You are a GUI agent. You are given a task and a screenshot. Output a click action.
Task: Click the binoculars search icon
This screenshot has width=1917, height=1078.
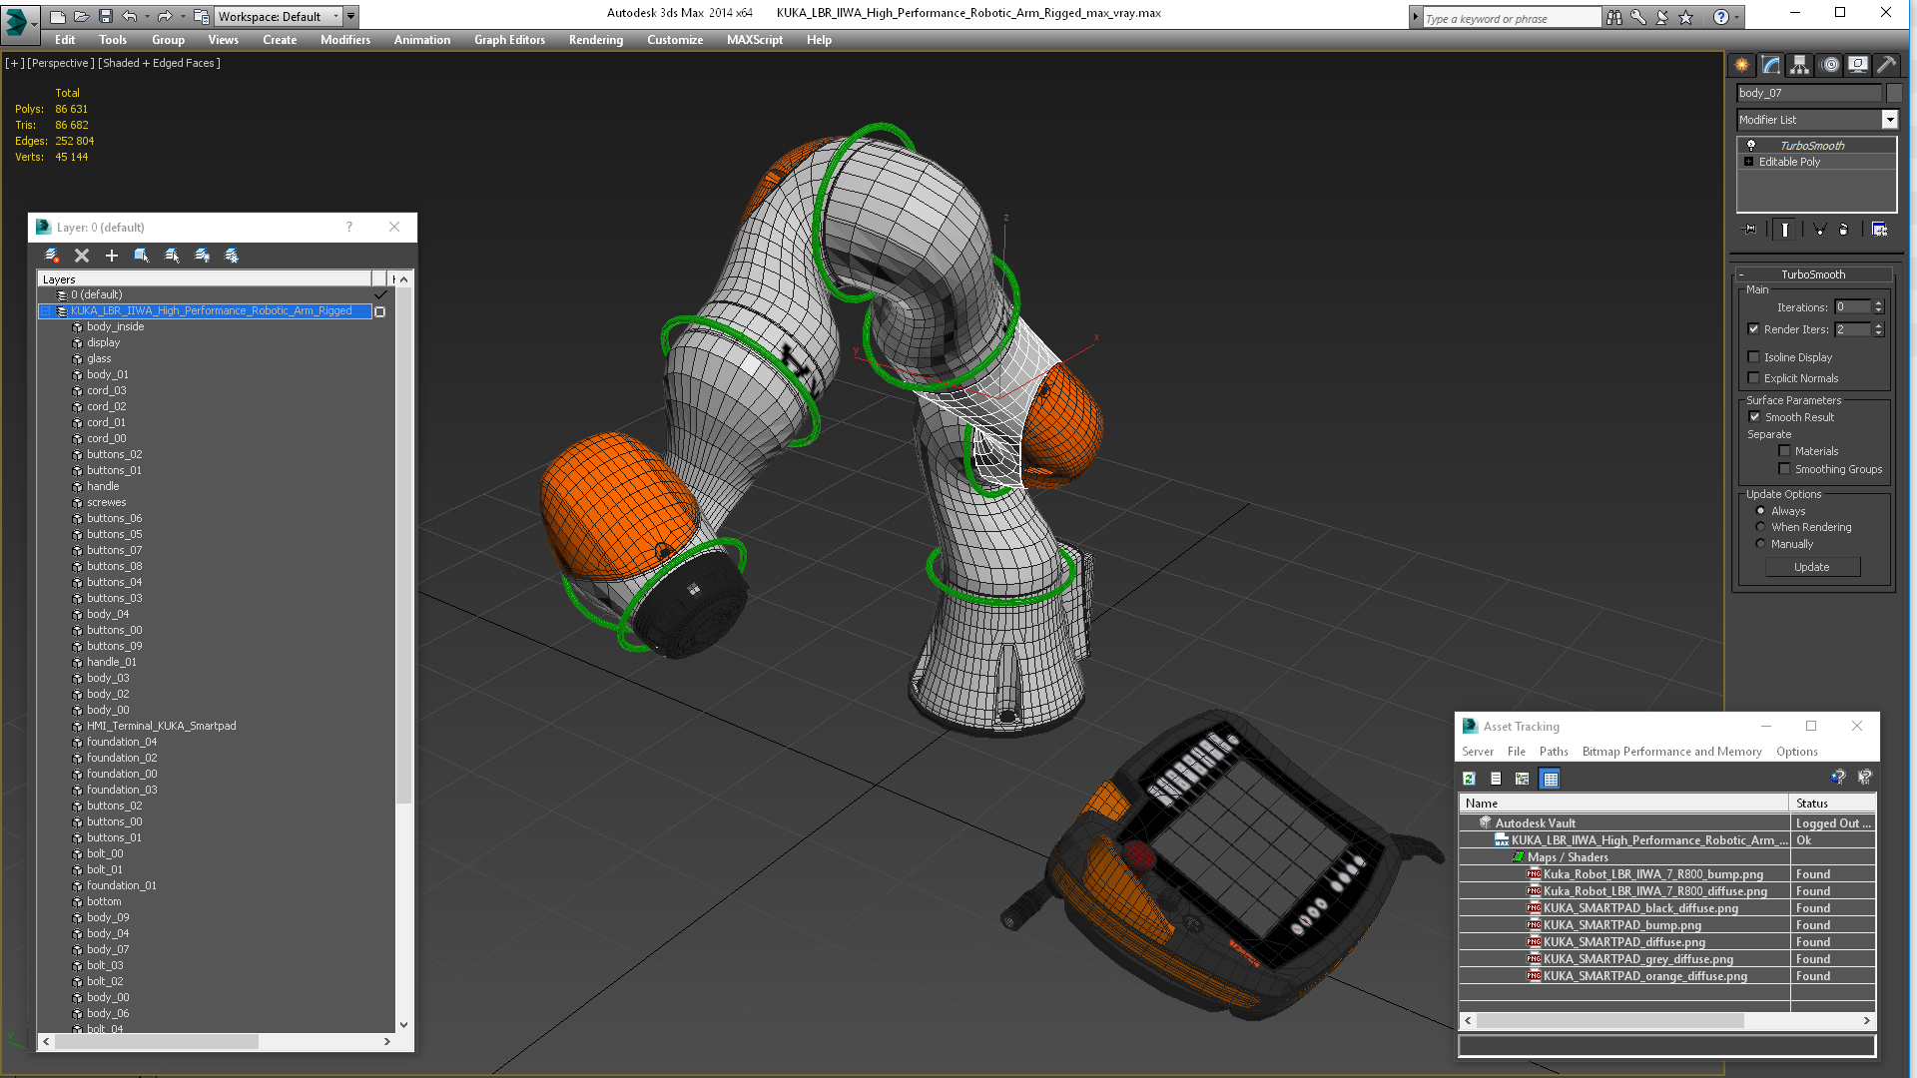1613,17
